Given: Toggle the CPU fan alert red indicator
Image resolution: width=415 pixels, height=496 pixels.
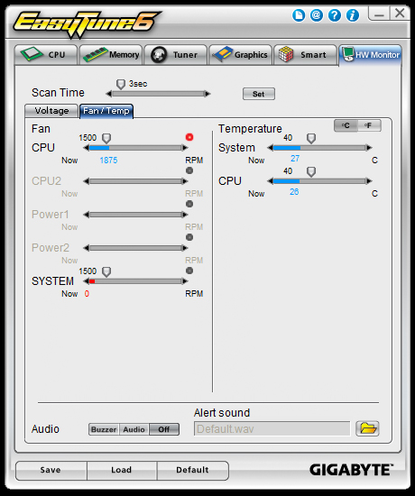Looking at the screenshot, I should pyautogui.click(x=189, y=137).
